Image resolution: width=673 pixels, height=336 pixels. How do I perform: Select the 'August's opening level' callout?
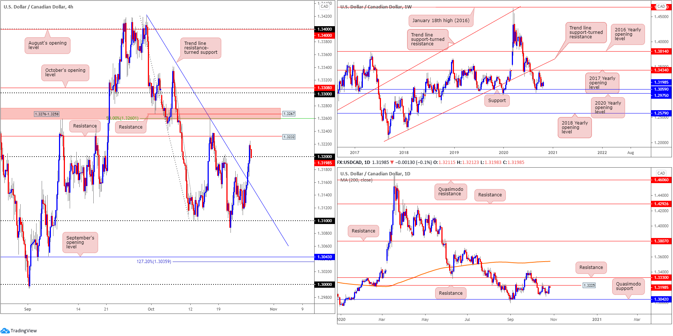click(x=48, y=45)
